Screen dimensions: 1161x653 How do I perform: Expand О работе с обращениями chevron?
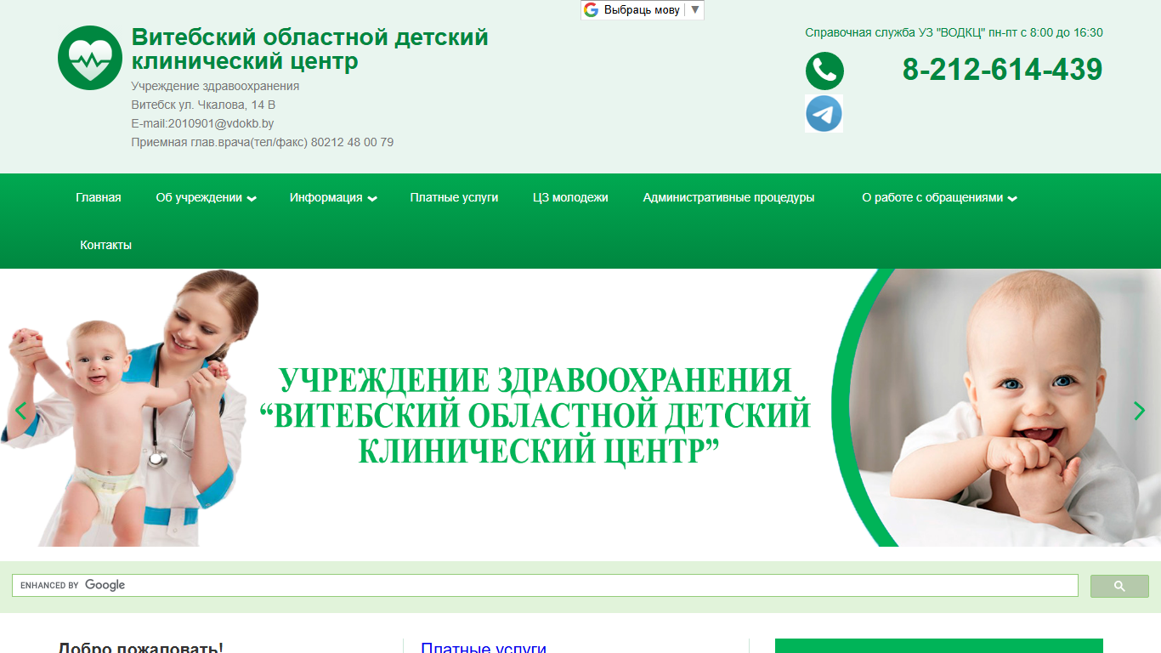click(x=1012, y=199)
